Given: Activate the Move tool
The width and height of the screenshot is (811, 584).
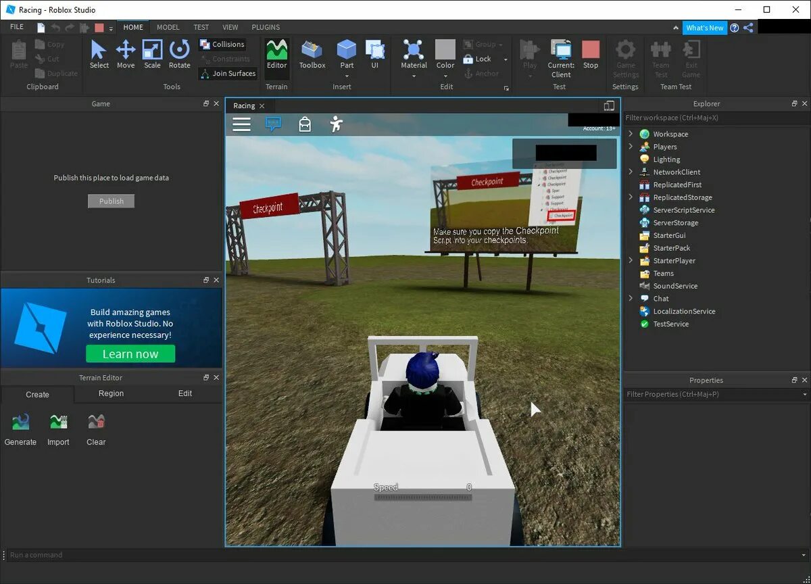Looking at the screenshot, I should (126, 54).
